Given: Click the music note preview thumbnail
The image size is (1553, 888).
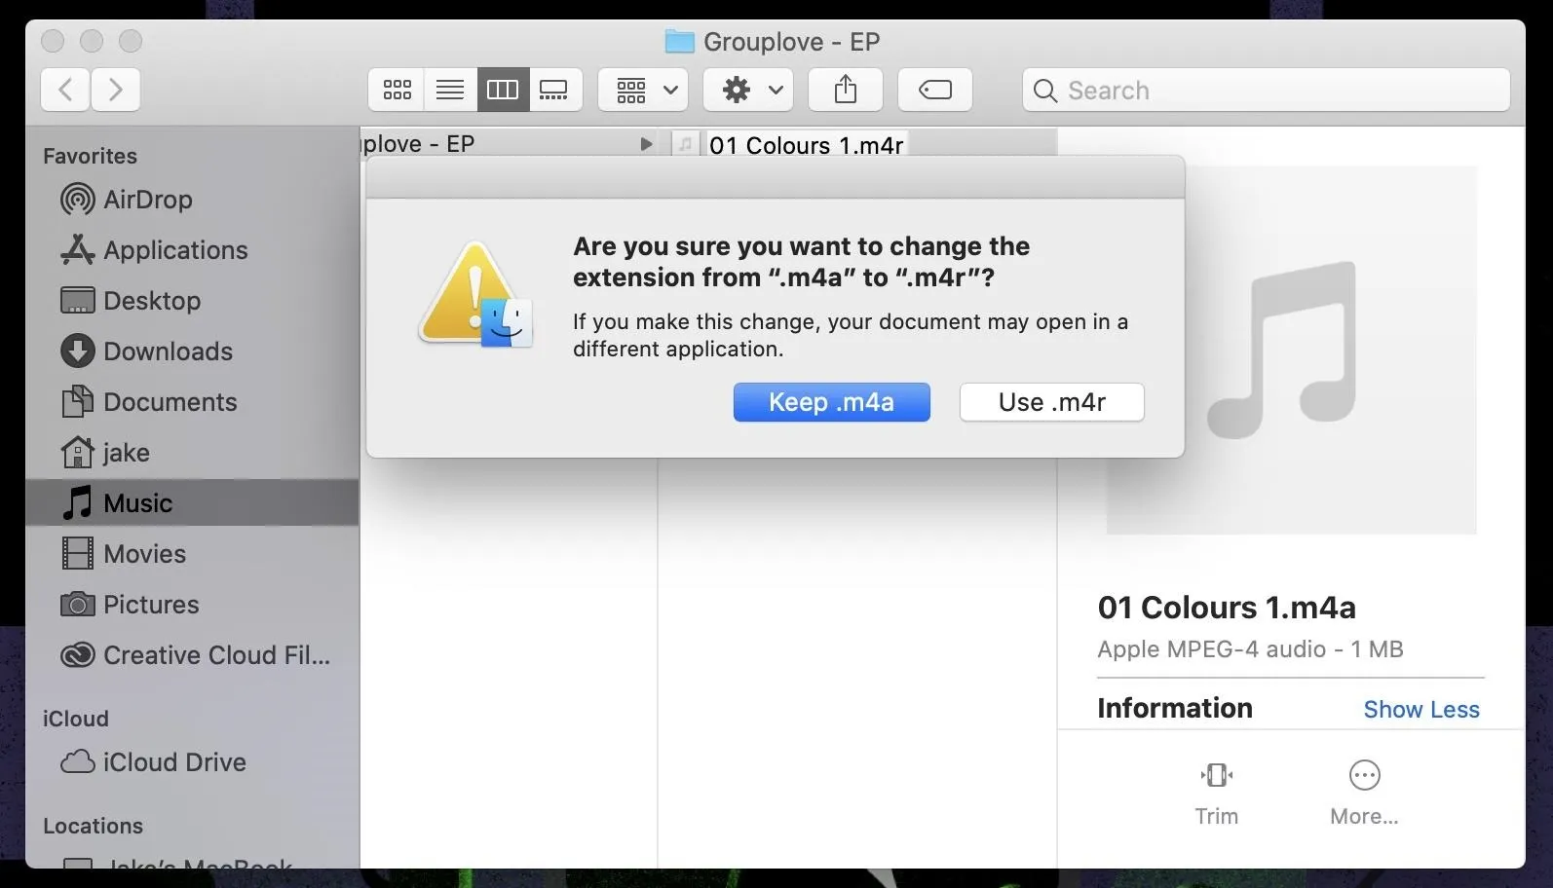Looking at the screenshot, I should 1291,350.
